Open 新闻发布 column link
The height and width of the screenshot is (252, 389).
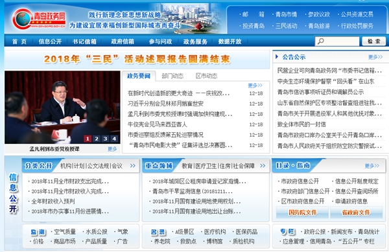(342, 232)
